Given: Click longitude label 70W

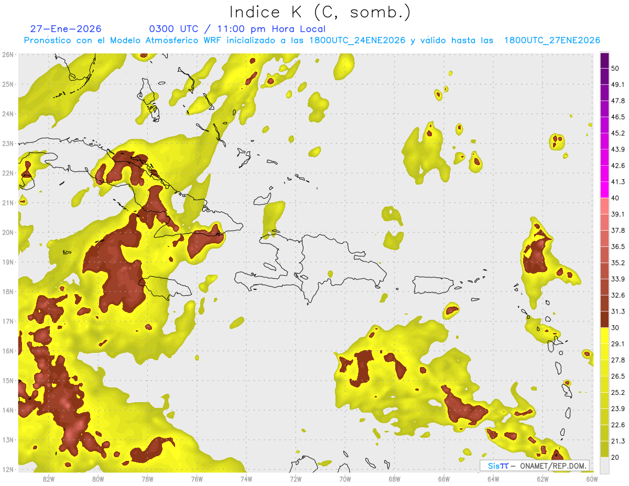Looking at the screenshot, I should click(345, 479).
